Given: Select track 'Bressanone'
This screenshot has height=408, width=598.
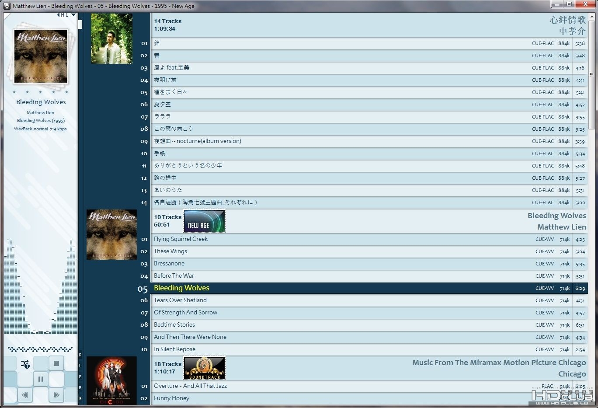Looking at the screenshot, I should point(369,264).
